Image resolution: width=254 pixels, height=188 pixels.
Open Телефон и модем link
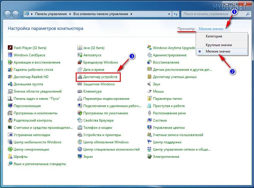point(98,128)
